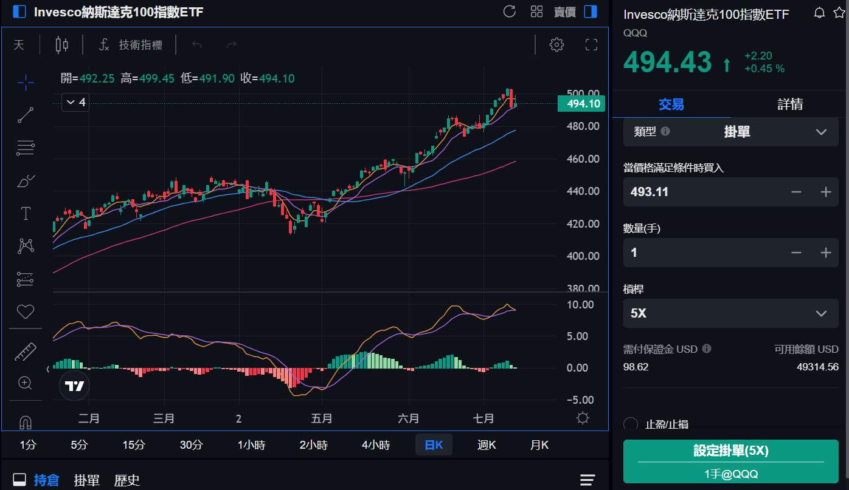
Task: Toggle the left sidebar panel icon
Action: 19,12
